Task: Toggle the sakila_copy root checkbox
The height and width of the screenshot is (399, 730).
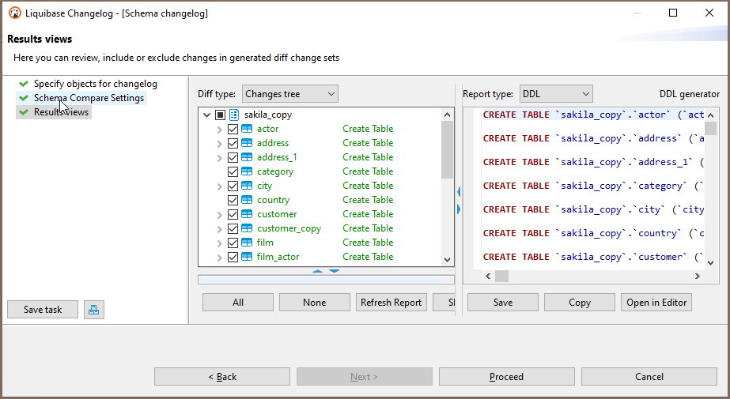Action: tap(220, 115)
